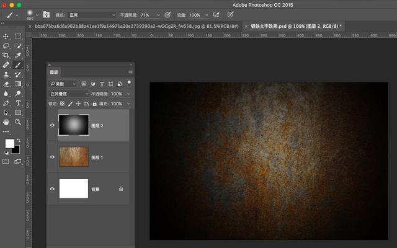Select the Hand tool
The width and height of the screenshot is (397, 248).
6,122
